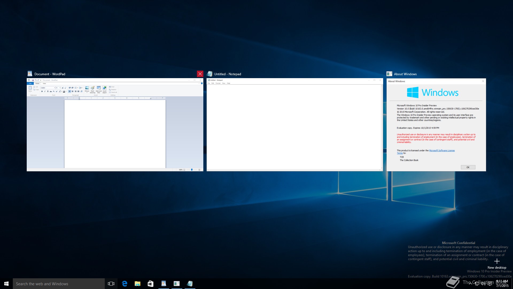The image size is (513, 289).
Task: Click the Search the web and Windows box
Action: pyautogui.click(x=59, y=284)
